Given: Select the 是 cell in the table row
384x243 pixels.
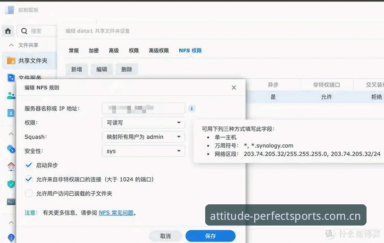Looking at the screenshot, I should 273,97.
